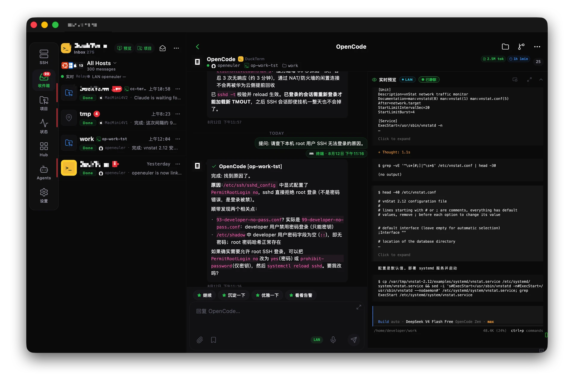Open the folder icon in OpenCode header
Viewport: 574px width, 388px height.
pos(505,47)
